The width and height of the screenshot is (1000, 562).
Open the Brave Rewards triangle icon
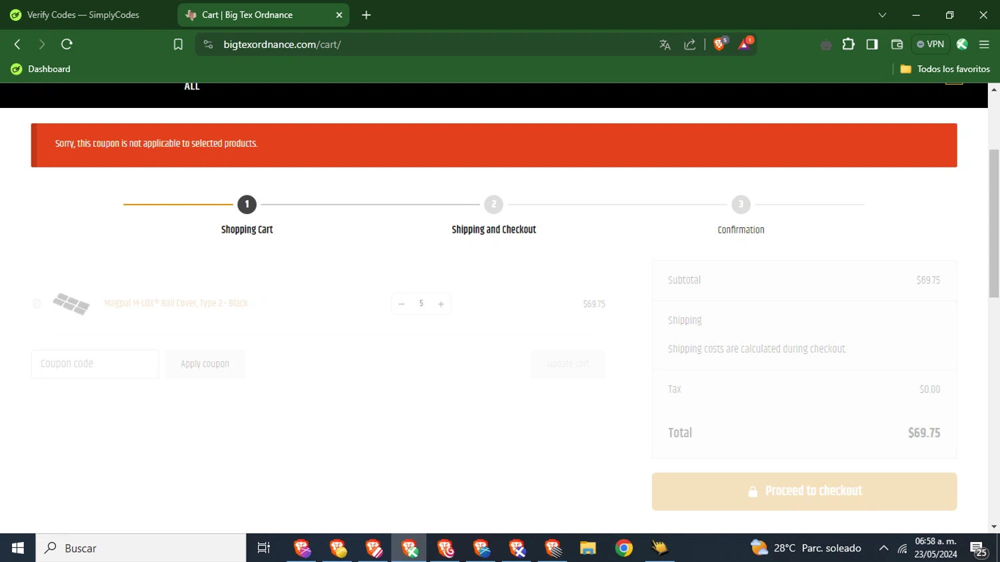pos(745,44)
